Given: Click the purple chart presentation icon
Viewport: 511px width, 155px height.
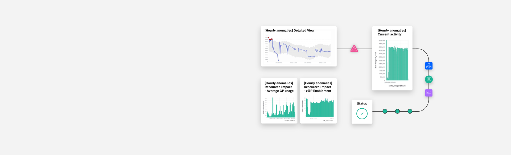Looking at the screenshot, I should tap(429, 93).
